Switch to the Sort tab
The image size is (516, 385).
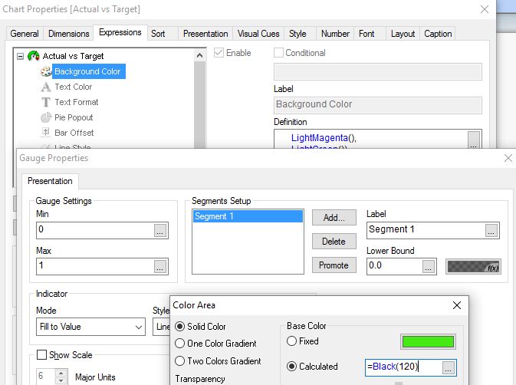pyautogui.click(x=158, y=34)
